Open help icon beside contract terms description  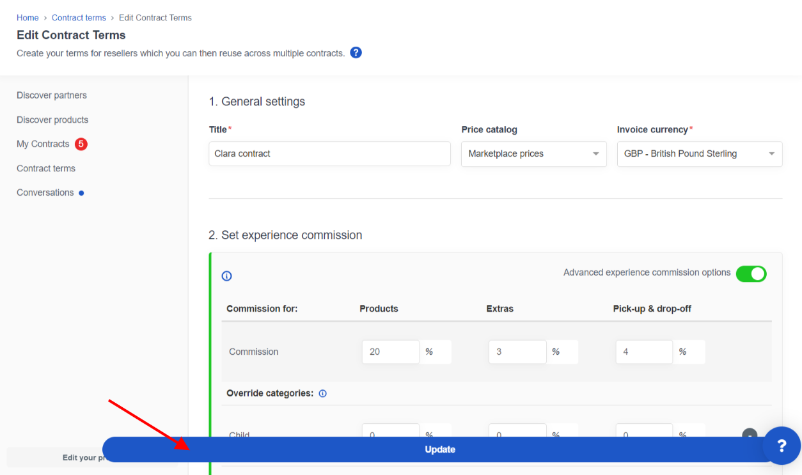coord(356,52)
